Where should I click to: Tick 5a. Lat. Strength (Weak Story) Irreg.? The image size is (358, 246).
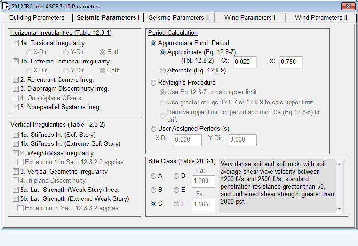point(16,190)
